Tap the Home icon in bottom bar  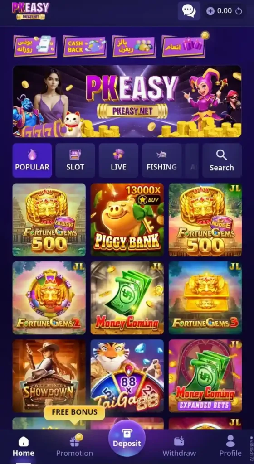pos(24,441)
